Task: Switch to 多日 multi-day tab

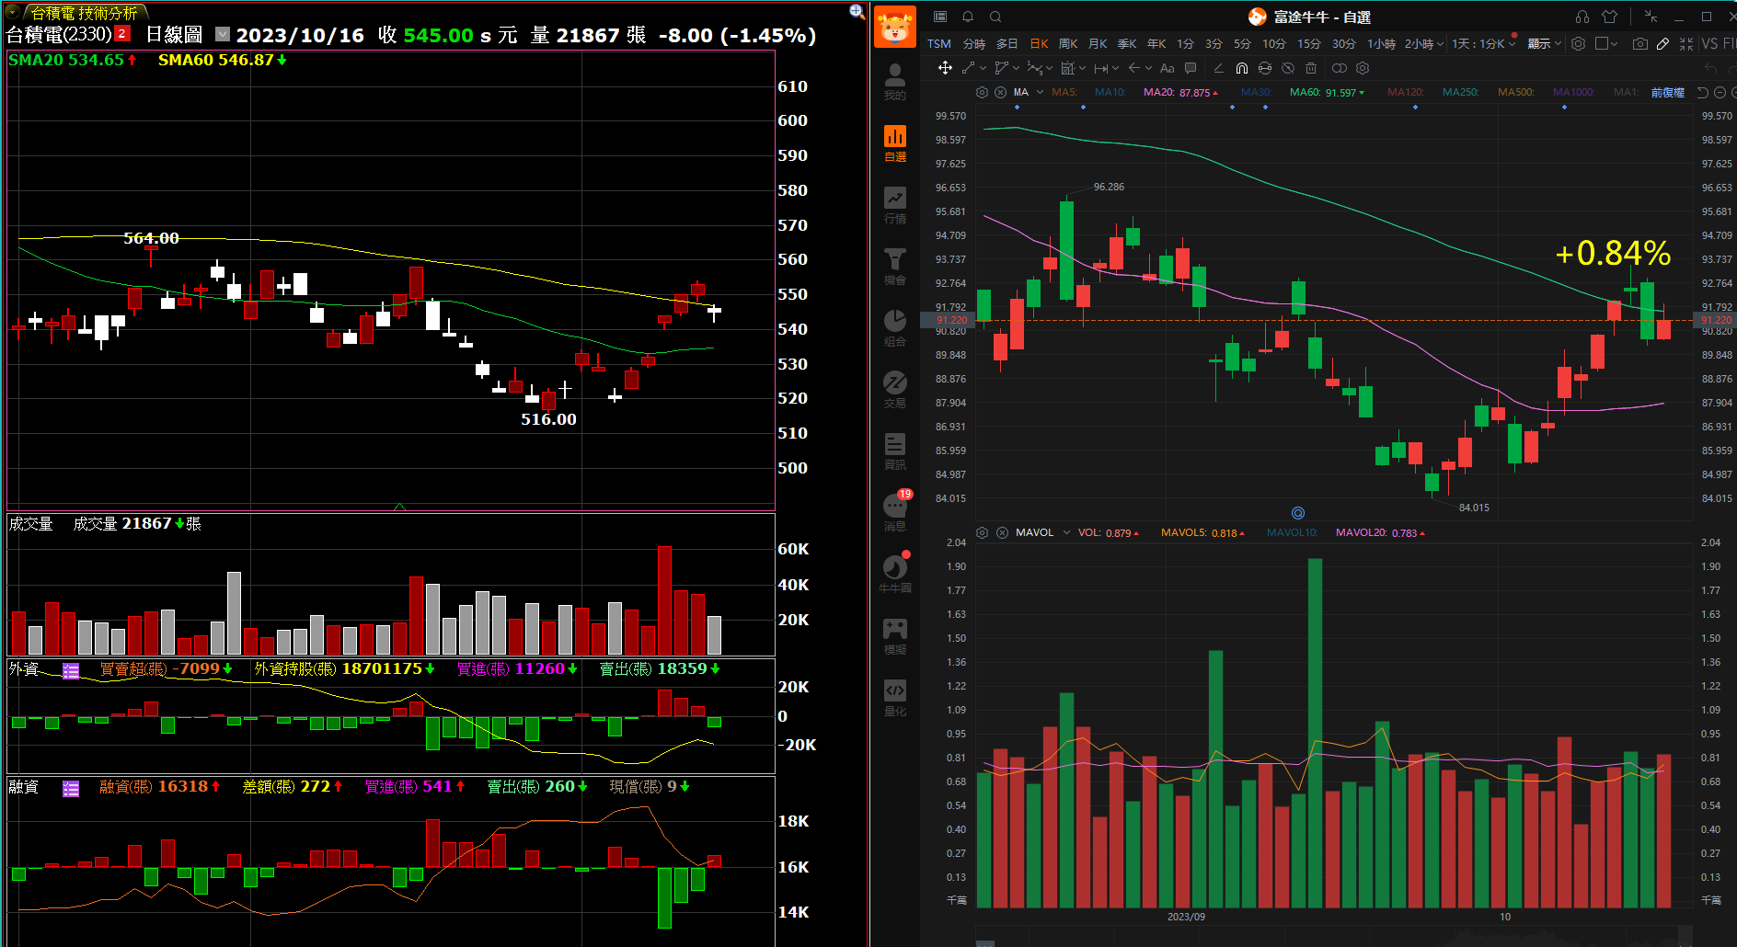Action: [1007, 43]
